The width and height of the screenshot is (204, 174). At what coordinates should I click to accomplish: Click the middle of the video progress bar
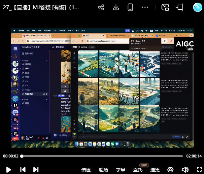[102, 156]
